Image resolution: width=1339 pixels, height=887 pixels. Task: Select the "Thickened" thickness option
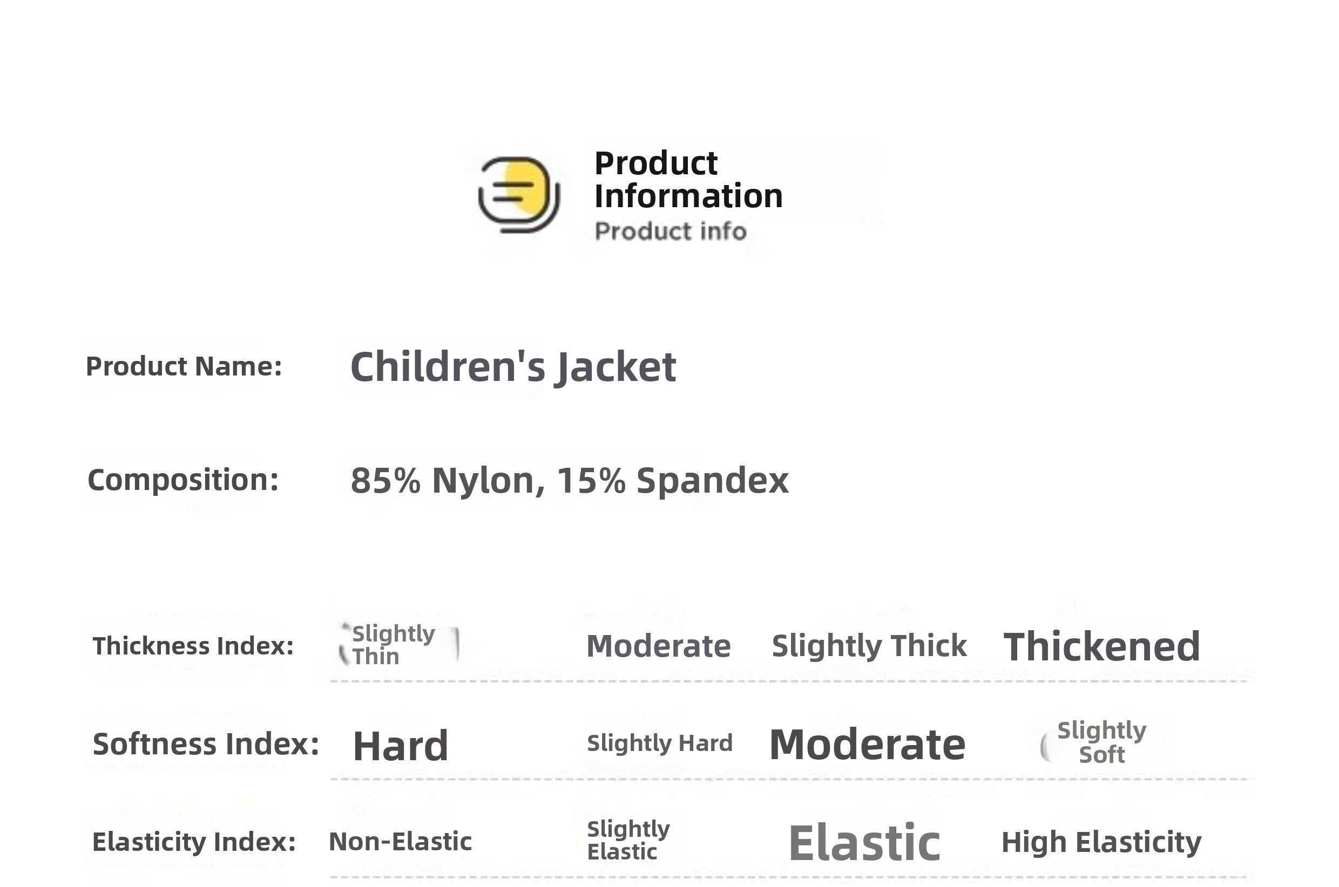(1101, 646)
